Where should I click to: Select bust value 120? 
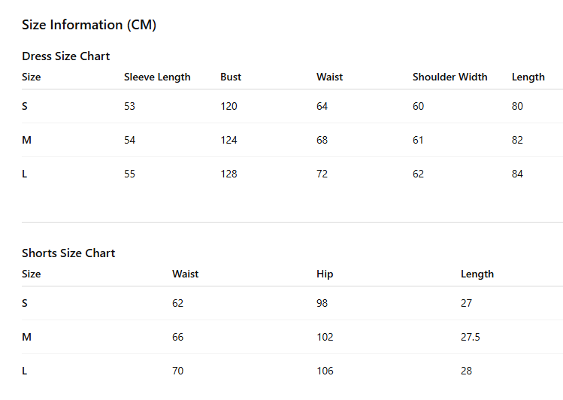229,106
